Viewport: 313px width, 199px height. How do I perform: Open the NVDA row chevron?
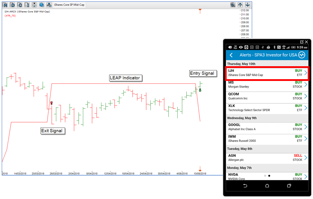click(x=306, y=176)
